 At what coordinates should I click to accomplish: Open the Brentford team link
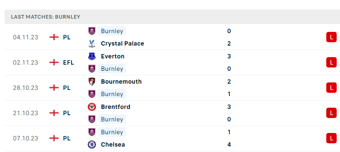[116, 107]
